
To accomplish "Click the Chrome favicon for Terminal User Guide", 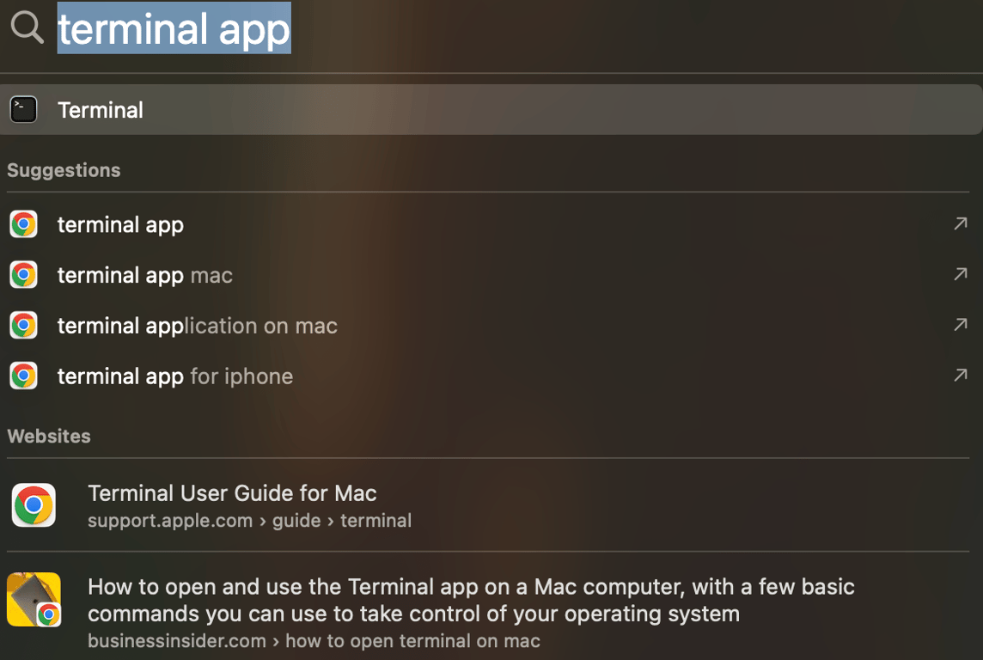I will click(x=33, y=504).
